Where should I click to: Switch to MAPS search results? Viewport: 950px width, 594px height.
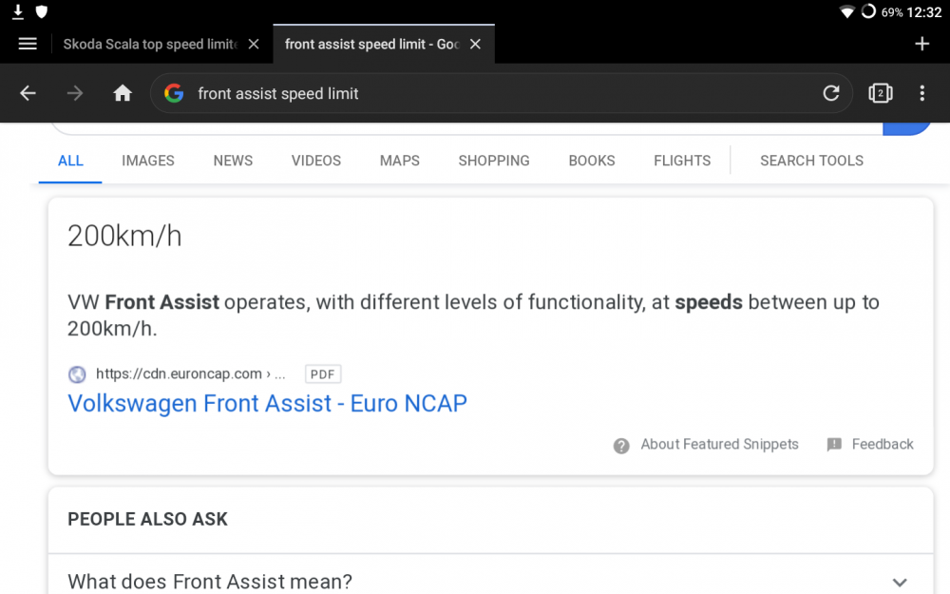[399, 161]
